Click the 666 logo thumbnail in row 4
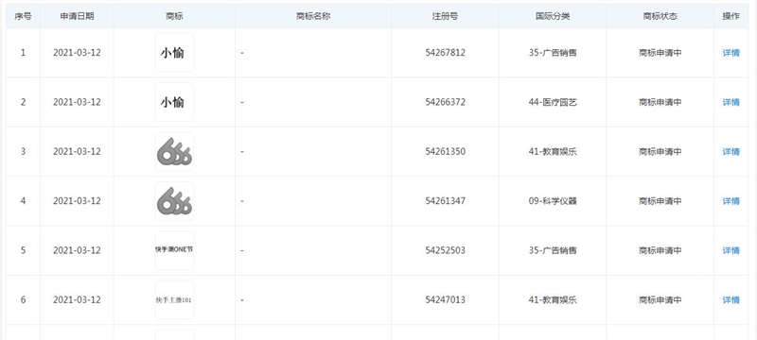 click(x=174, y=201)
